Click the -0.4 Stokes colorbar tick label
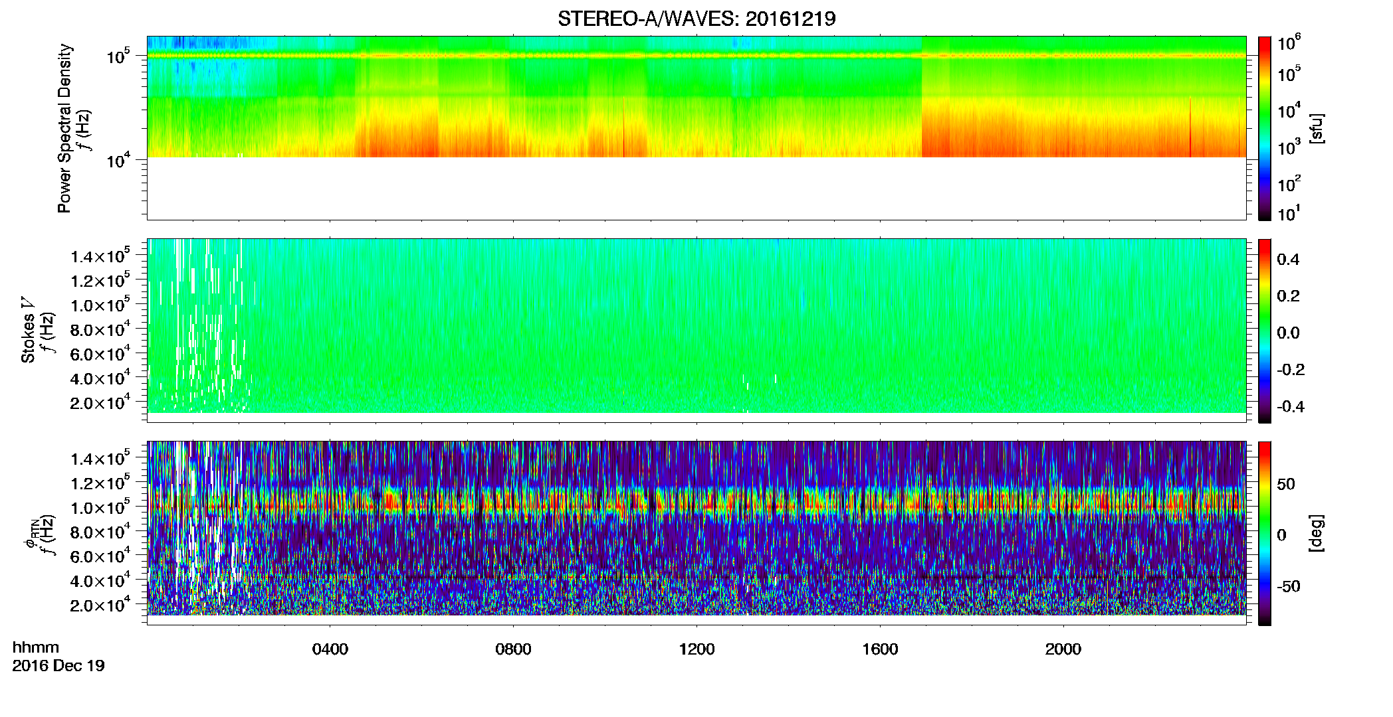1393x717 pixels. [1291, 407]
